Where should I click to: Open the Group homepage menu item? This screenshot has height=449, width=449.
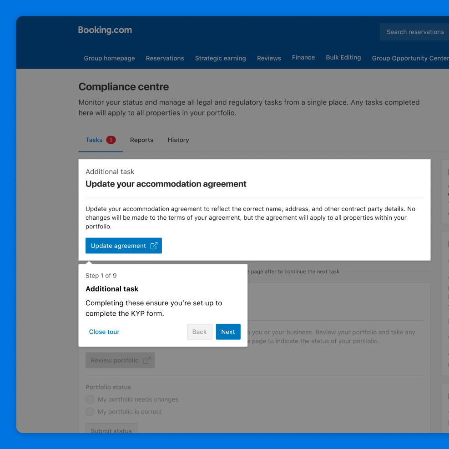point(109,58)
